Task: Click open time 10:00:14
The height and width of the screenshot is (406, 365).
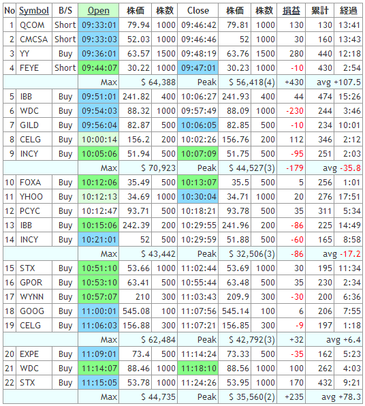Action: 98,139
